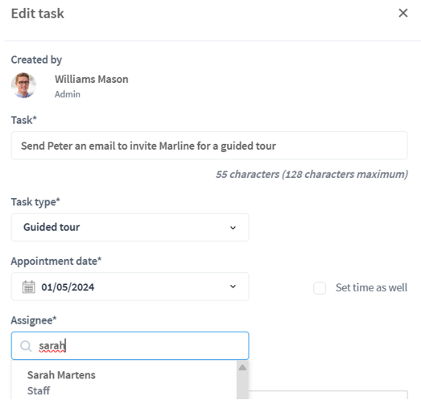Click the Admin role label
Viewport: 421px width, 400px height.
pyautogui.click(x=68, y=94)
